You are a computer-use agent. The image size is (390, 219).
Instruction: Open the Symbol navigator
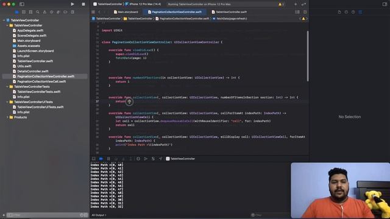tap(30, 12)
